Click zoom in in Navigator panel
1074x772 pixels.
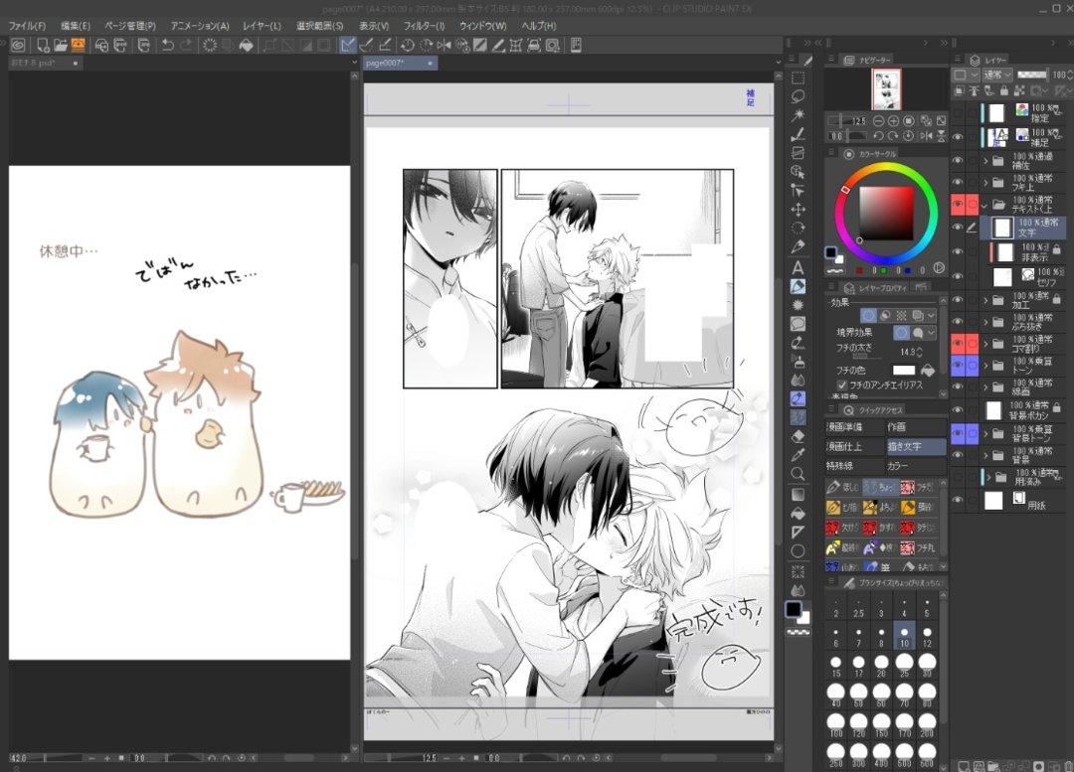[893, 120]
